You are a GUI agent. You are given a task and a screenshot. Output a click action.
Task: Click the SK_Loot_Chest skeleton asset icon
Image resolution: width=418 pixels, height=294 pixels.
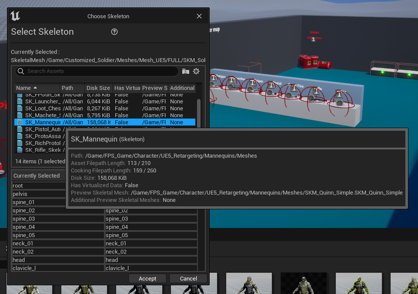(19, 109)
